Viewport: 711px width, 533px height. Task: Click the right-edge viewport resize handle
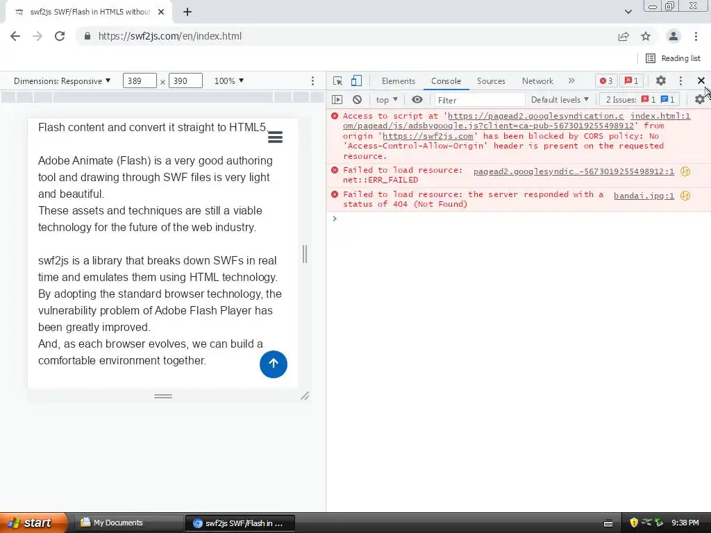click(x=305, y=254)
